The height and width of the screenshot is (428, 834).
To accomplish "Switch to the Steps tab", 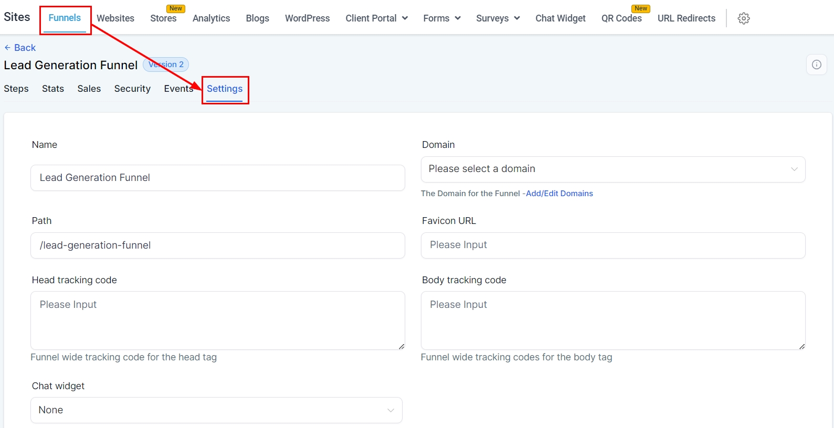I will 16,89.
